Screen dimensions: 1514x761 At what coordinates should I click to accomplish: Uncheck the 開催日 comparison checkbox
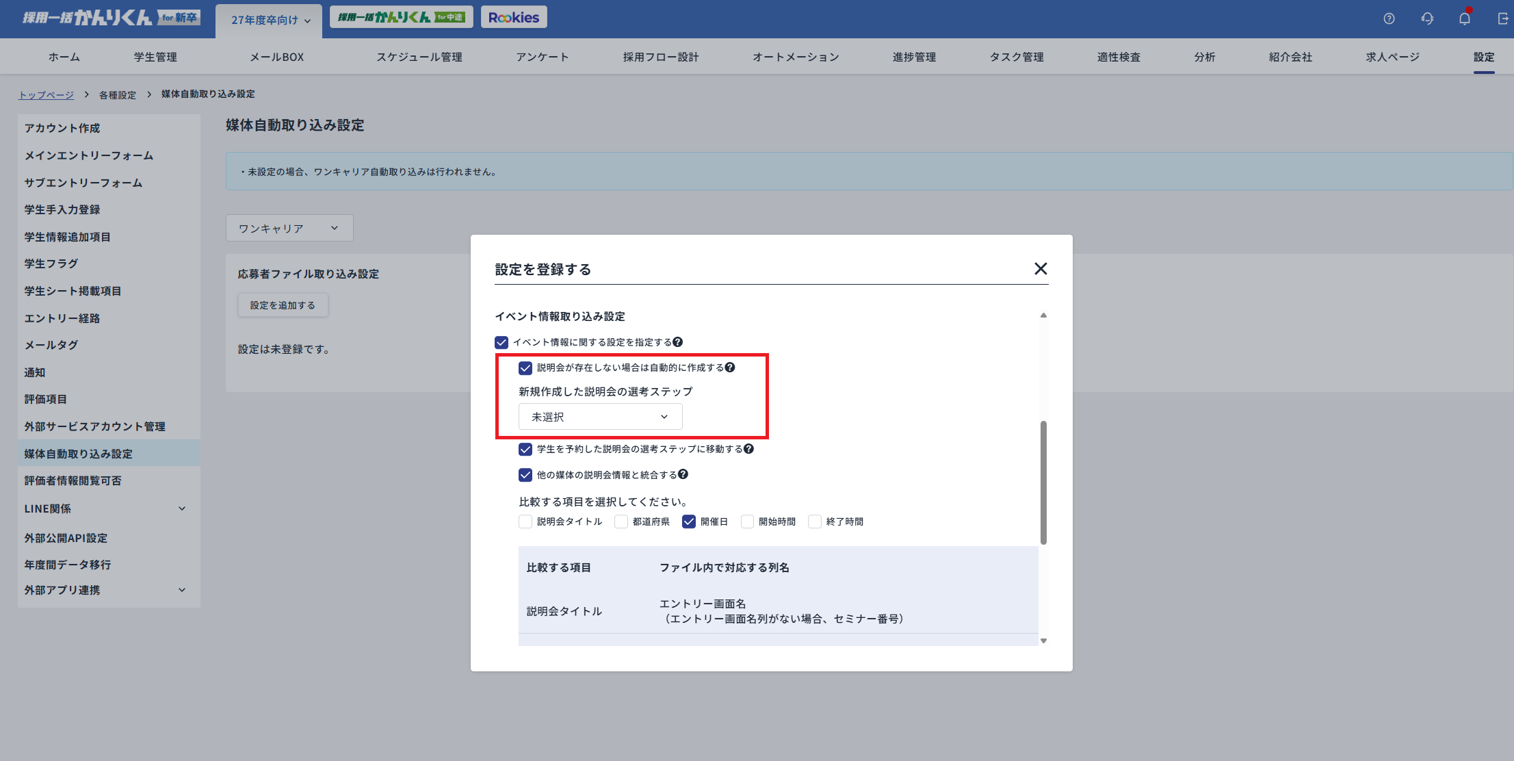[689, 521]
